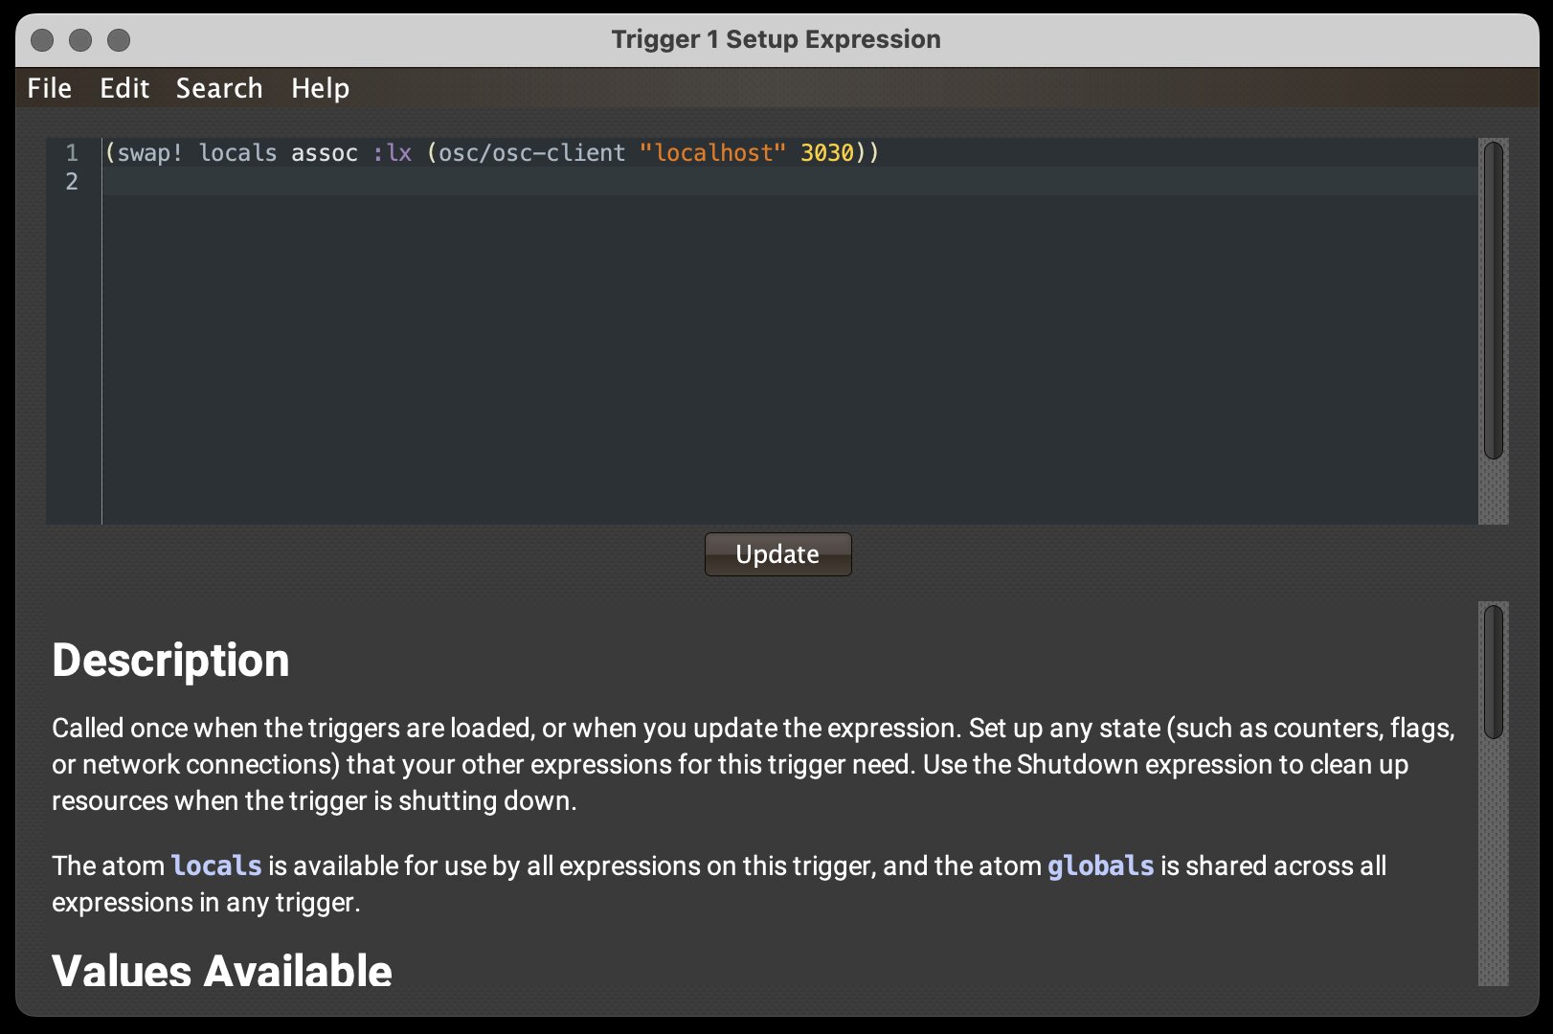Click line number 2 in the gutter
1553x1034 pixels.
pos(72,181)
